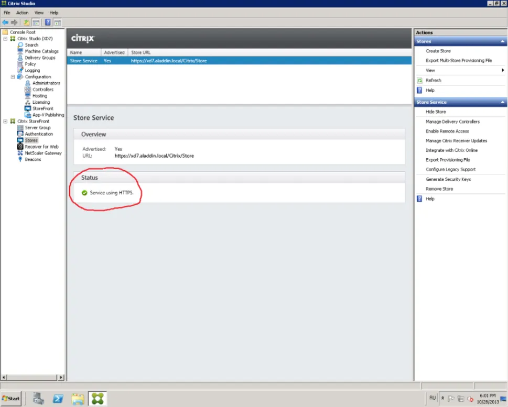Click Hide Store action
The height and width of the screenshot is (407, 508).
click(436, 112)
